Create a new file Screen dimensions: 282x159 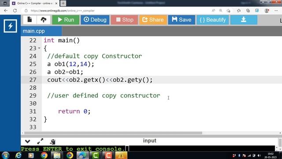(x=30, y=19)
